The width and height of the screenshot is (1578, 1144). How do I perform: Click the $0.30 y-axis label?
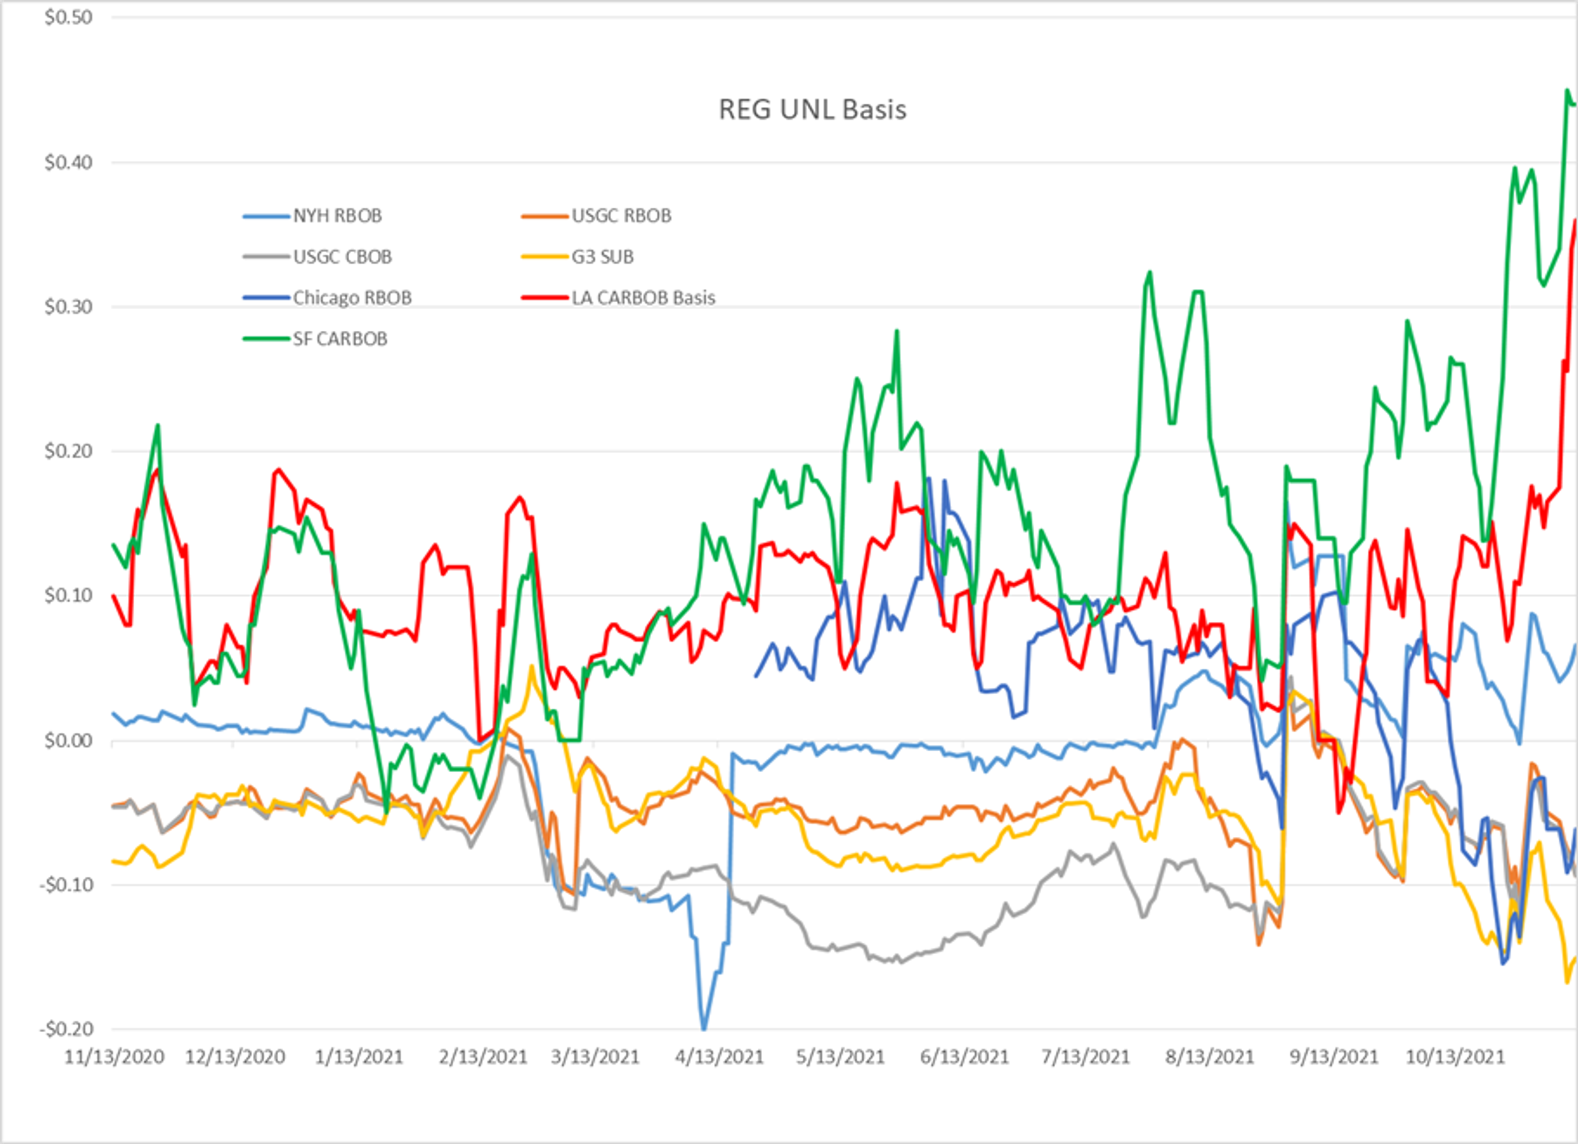coord(68,307)
